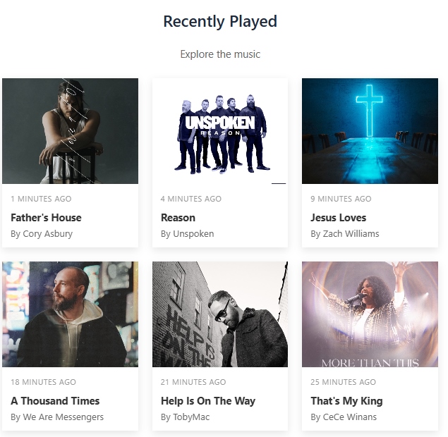Click the Explore the music subtitle
The width and height of the screenshot is (448, 437).
pyautogui.click(x=220, y=54)
